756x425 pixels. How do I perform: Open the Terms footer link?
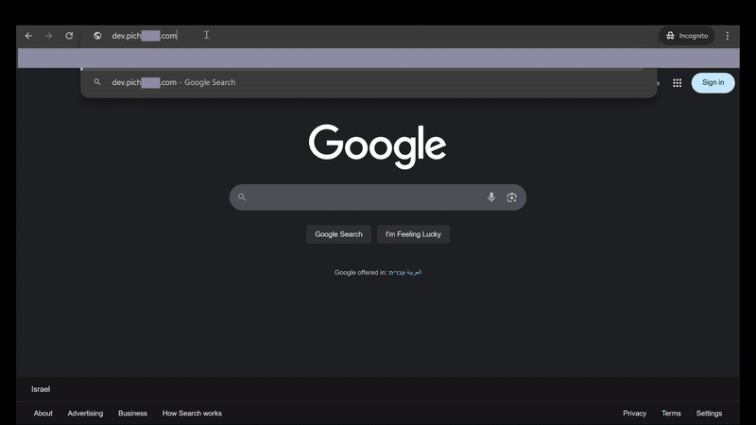coord(671,414)
